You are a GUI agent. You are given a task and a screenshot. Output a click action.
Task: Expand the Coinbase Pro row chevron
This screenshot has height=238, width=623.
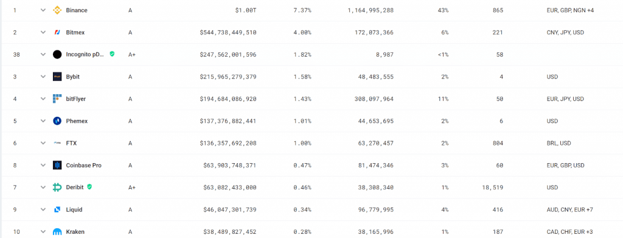click(x=43, y=166)
